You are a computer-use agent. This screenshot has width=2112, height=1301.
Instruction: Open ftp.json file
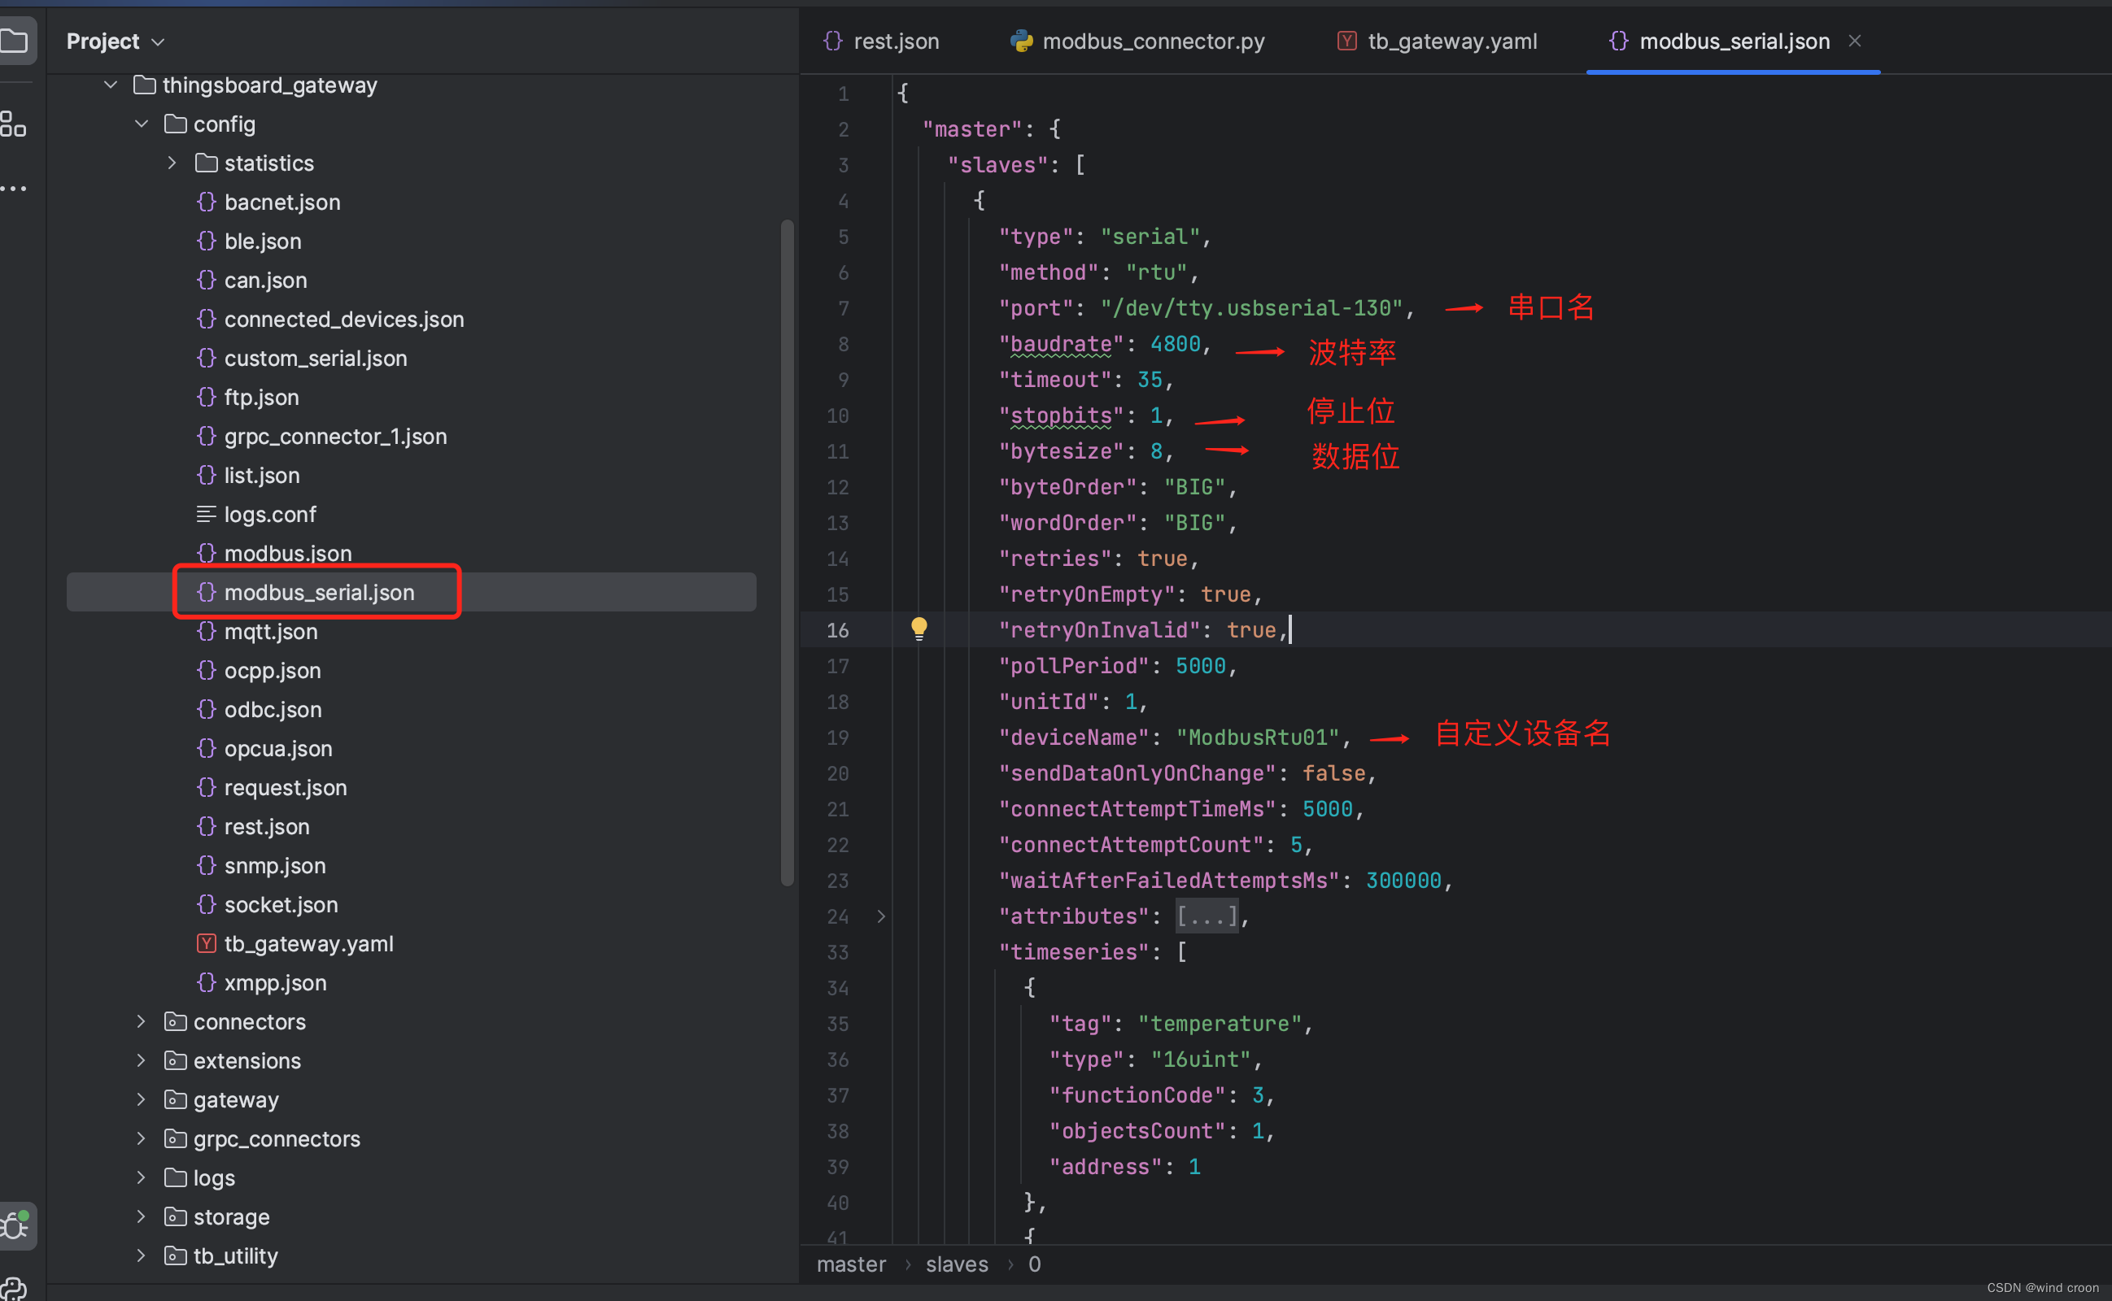click(x=261, y=398)
